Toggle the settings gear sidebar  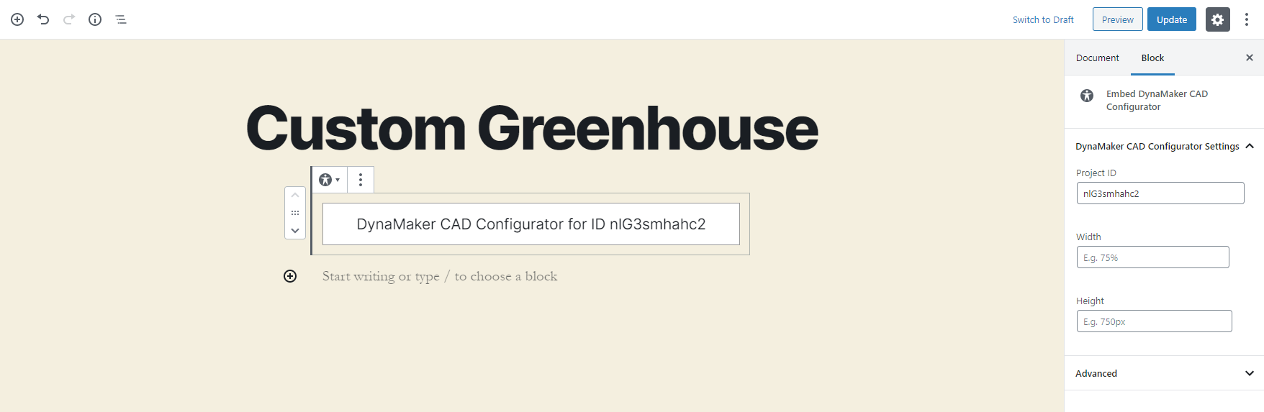(x=1217, y=19)
